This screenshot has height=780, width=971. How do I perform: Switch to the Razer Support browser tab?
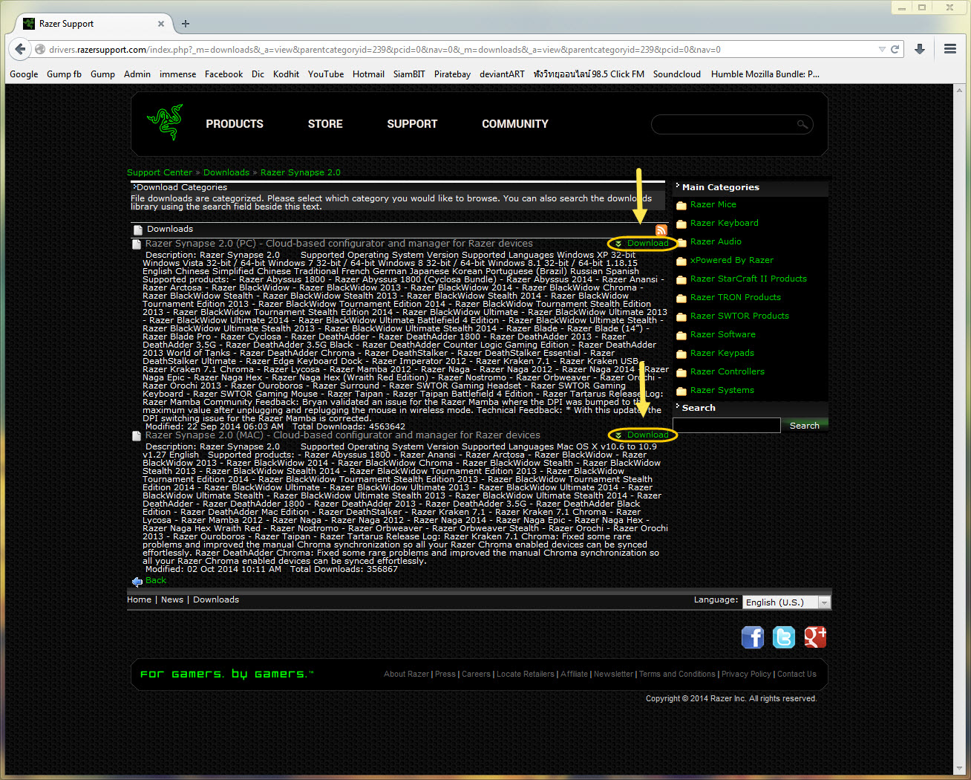[x=94, y=24]
